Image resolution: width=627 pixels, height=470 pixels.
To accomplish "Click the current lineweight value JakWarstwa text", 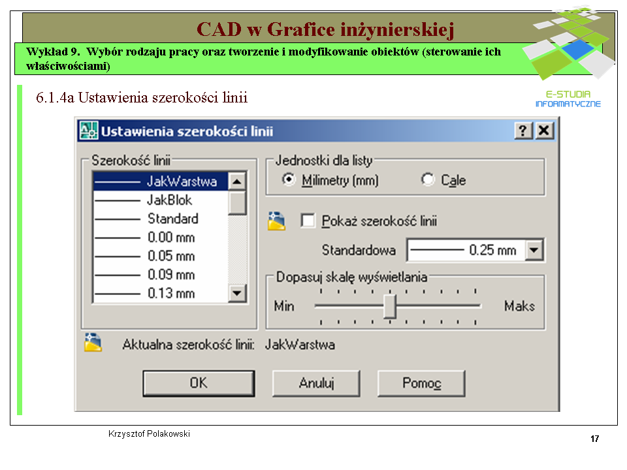I will point(300,345).
